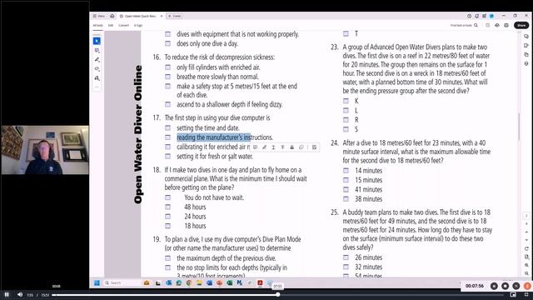Click the Windows taskbar Search box
Image resolution: width=533 pixels, height=300 pixels.
(122, 283)
